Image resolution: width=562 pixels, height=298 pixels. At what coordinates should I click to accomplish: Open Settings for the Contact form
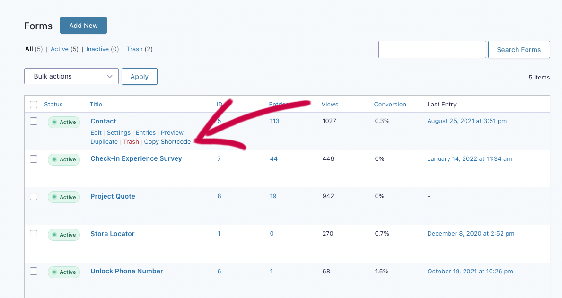(119, 132)
